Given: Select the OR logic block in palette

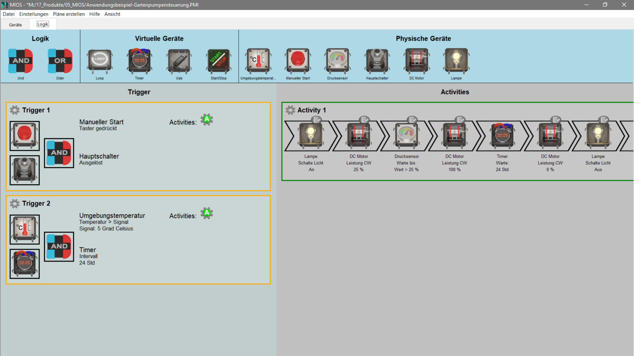Looking at the screenshot, I should point(60,61).
